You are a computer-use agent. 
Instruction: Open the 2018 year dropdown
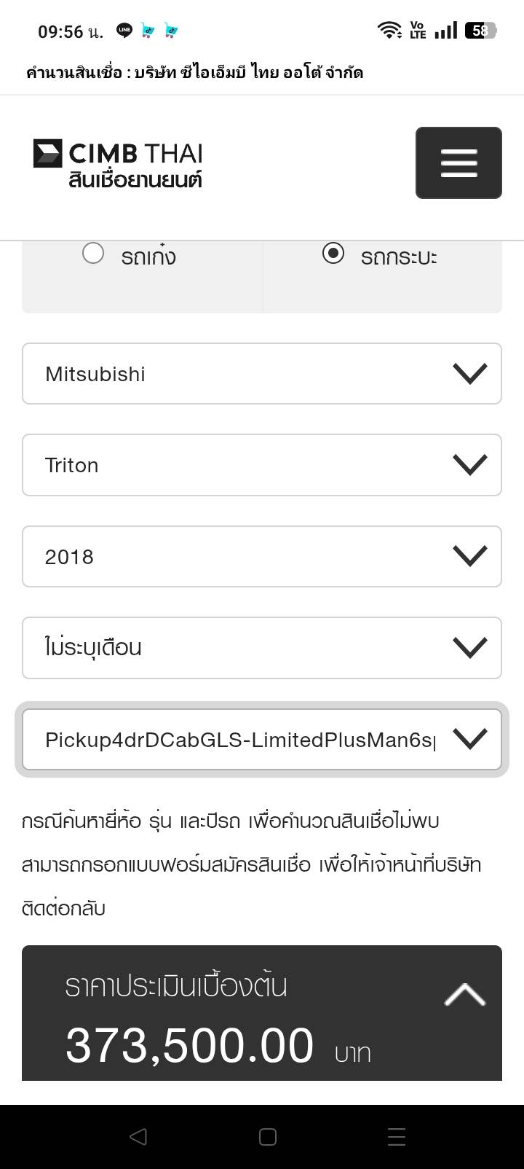[262, 557]
